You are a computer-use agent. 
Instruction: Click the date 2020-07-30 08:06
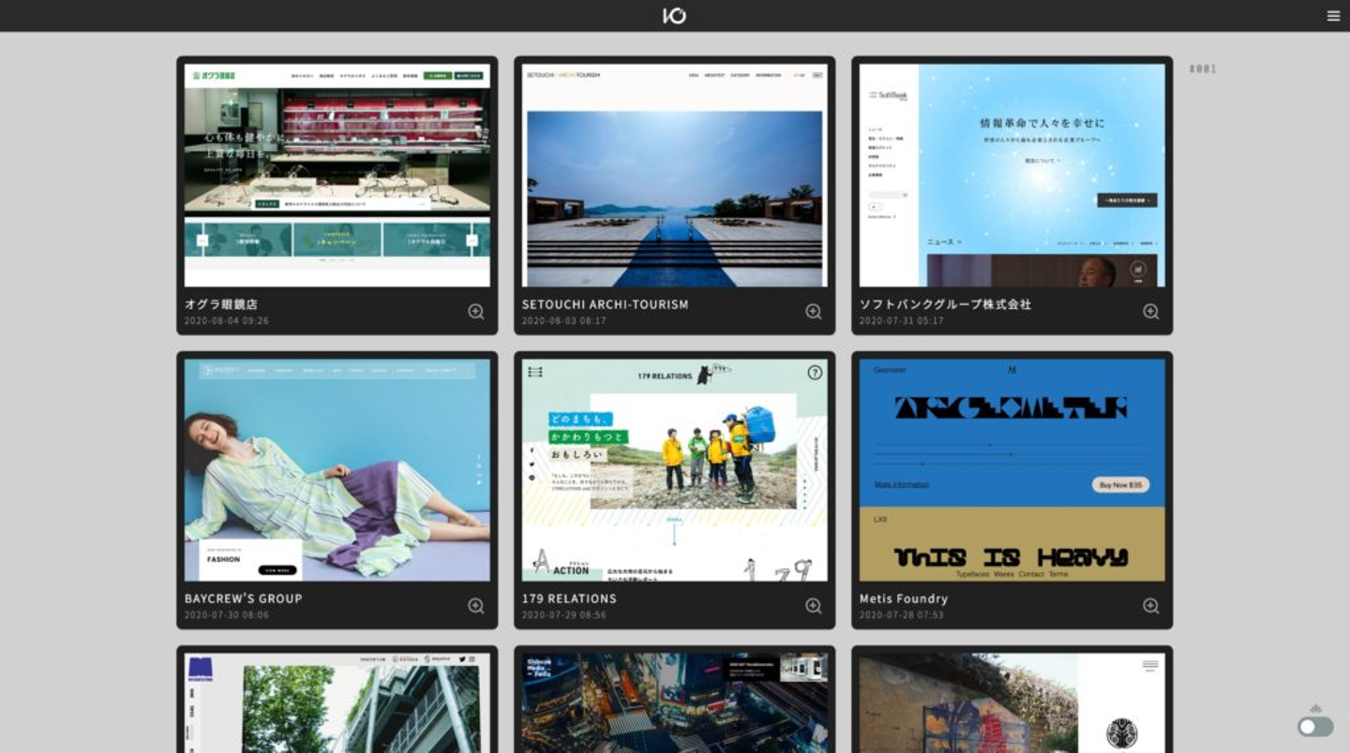227,615
